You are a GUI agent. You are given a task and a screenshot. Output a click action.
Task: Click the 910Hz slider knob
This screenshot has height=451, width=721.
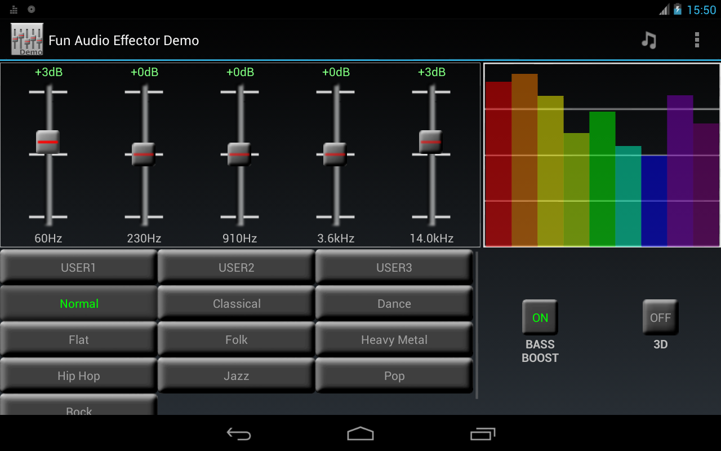coord(239,154)
